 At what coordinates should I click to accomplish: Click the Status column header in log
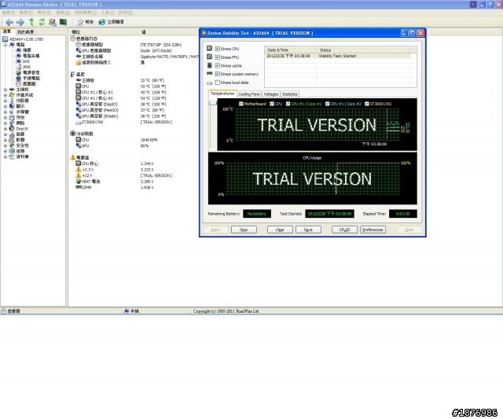coord(363,50)
